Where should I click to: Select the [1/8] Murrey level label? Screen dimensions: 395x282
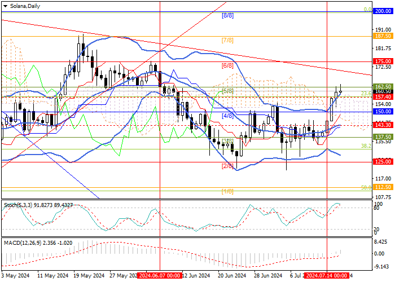tap(227, 191)
